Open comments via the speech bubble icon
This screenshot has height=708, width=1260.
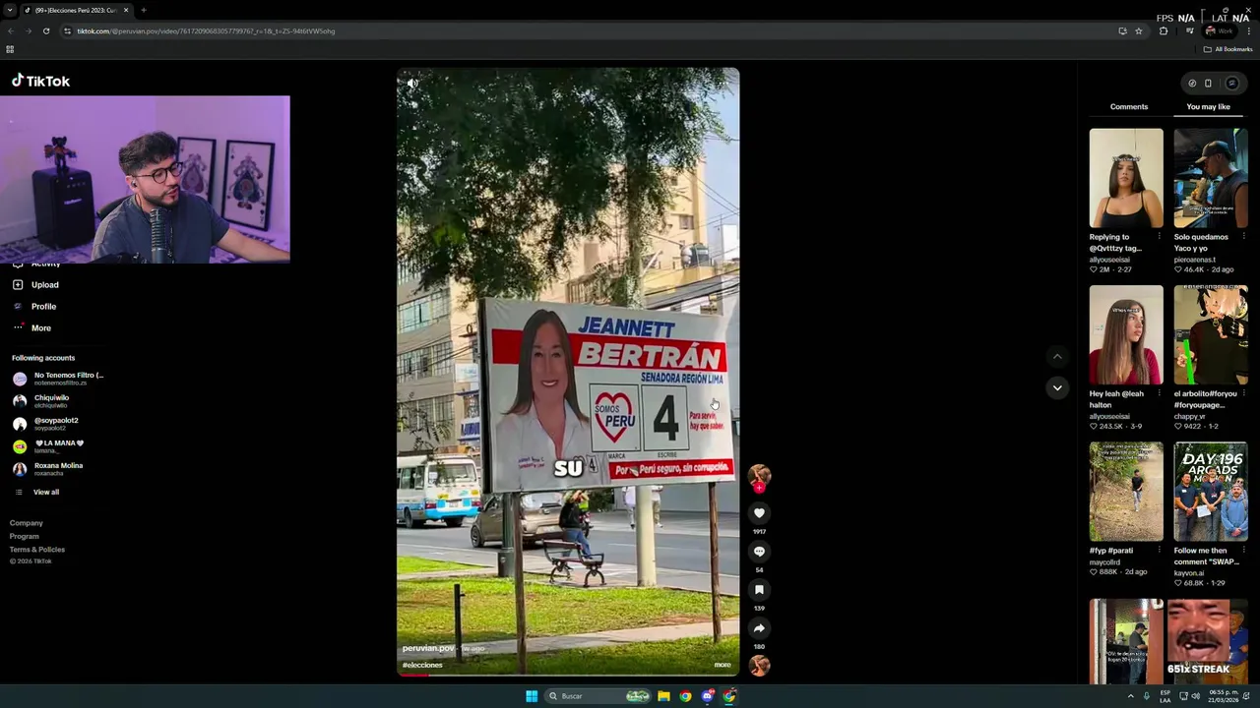[759, 552]
